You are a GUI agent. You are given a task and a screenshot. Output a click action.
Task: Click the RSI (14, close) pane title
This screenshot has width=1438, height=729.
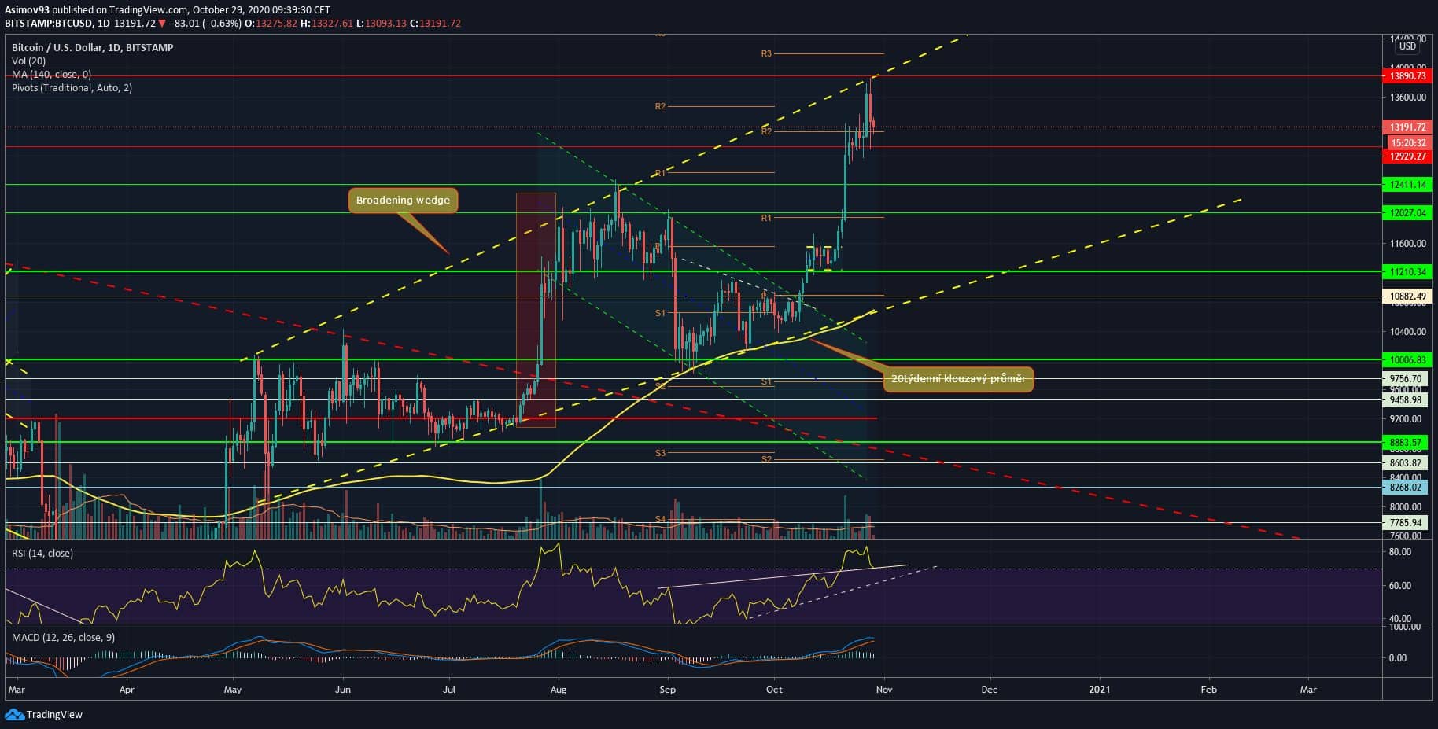[x=42, y=554]
